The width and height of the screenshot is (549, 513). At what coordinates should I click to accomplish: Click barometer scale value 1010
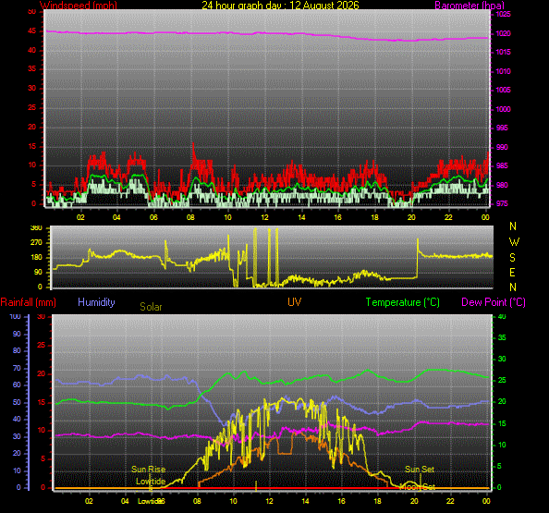pos(503,71)
